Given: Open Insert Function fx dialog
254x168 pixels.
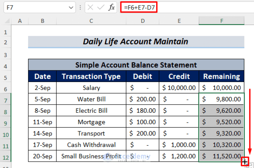Looking at the screenshot, I should (x=111, y=8).
